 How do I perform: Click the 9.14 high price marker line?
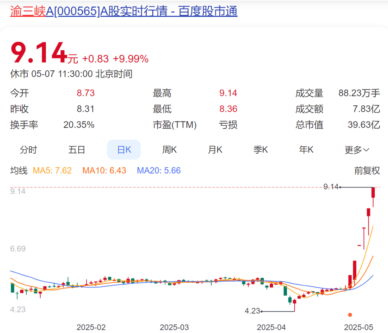coord(331,187)
